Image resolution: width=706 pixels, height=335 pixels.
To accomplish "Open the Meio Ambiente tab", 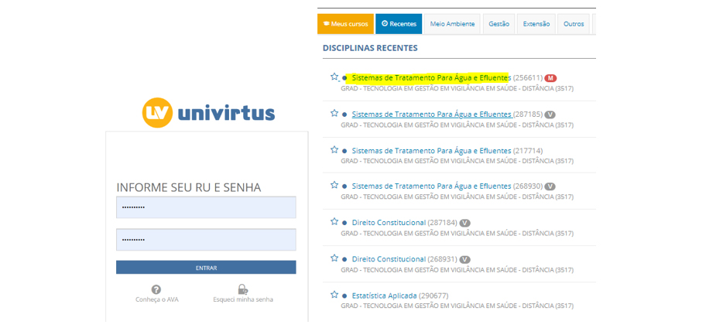I will coord(452,24).
